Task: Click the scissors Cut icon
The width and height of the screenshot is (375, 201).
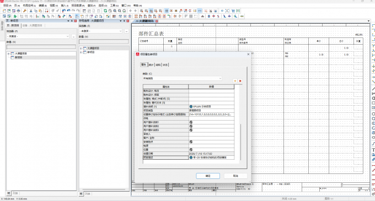Action: [31, 11]
